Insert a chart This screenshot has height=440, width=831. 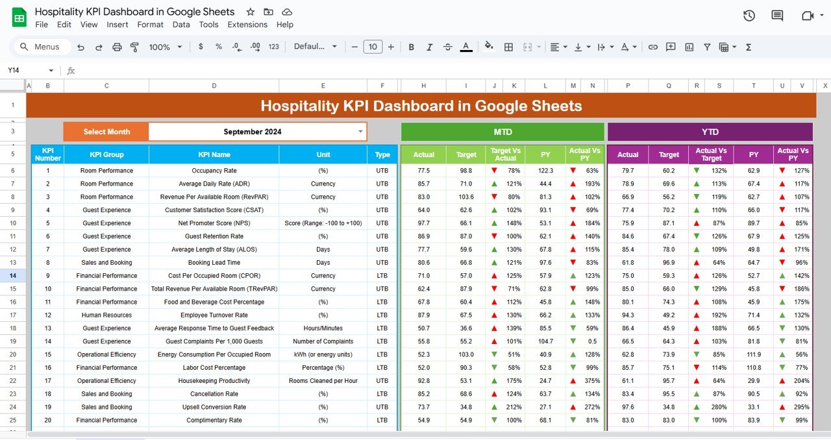click(689, 47)
